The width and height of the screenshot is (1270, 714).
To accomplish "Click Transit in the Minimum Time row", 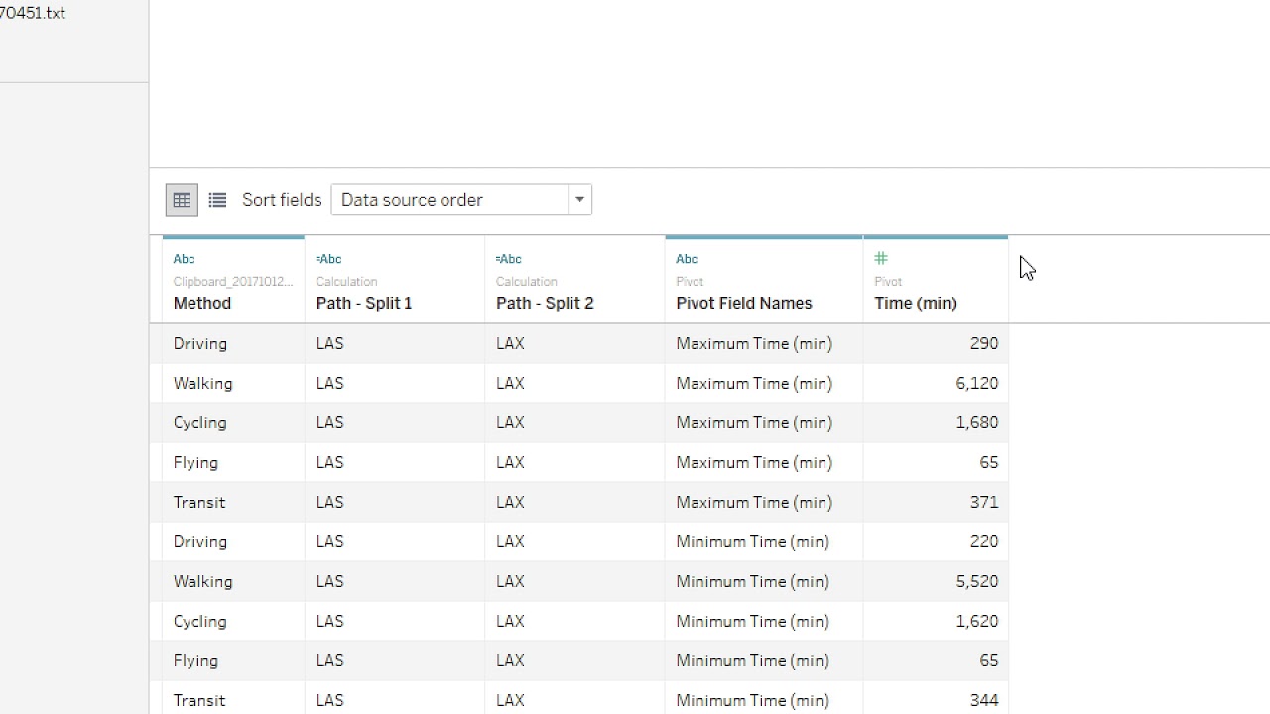I will click(199, 700).
